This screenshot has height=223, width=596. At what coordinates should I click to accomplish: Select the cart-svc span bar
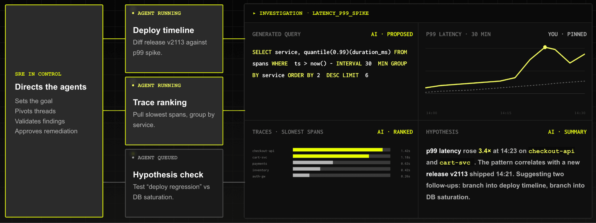(341, 156)
